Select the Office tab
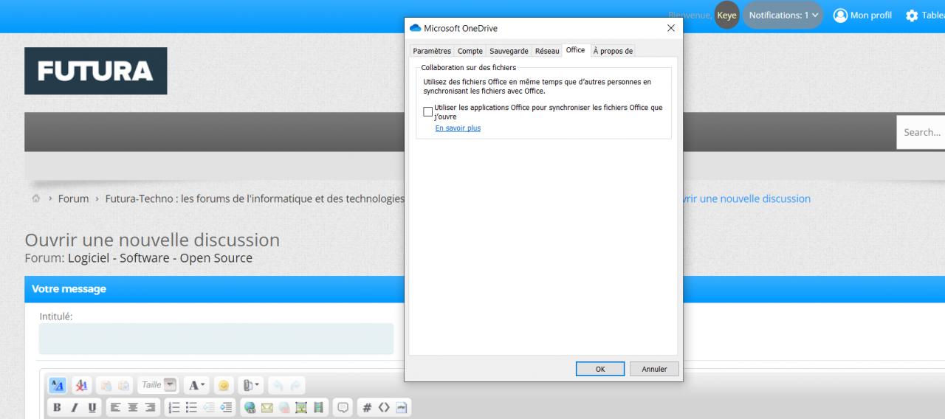This screenshot has height=419, width=945. tap(576, 50)
